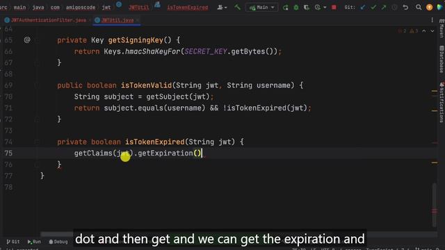Viewport: 445px width, 250px height.
Task: Click breadcrumb 'main' in navigation bar
Action: tap(19, 8)
